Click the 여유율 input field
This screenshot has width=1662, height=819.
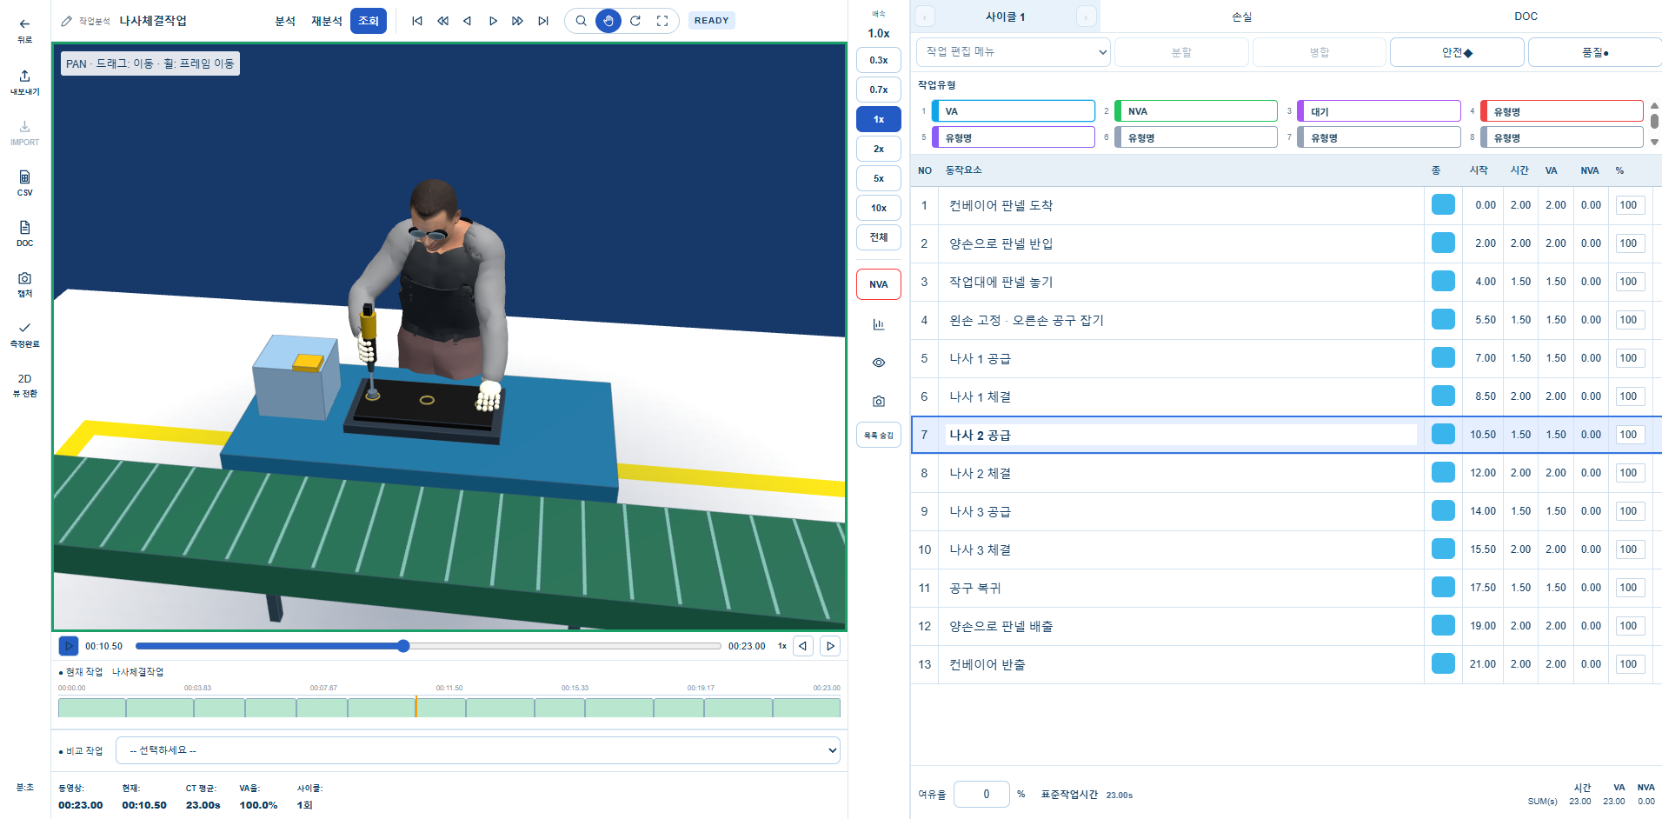tap(981, 794)
